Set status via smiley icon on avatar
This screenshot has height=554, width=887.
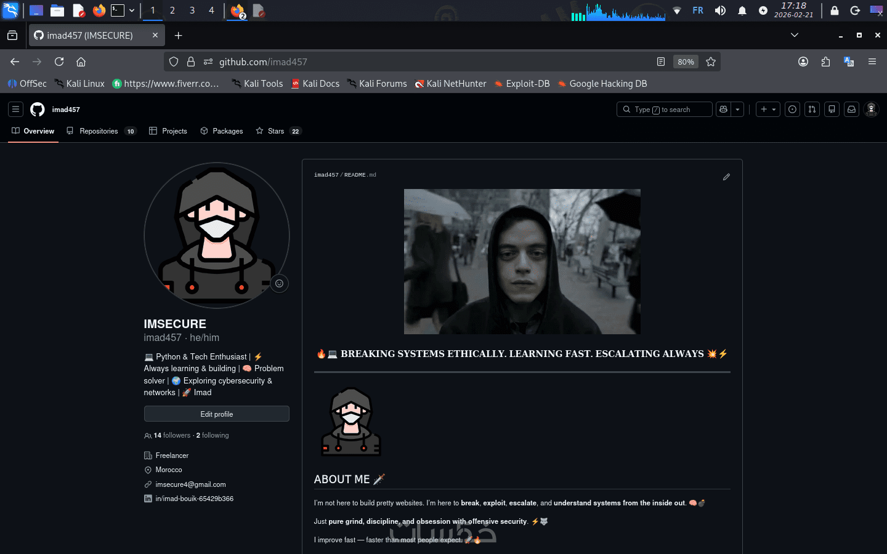click(279, 283)
